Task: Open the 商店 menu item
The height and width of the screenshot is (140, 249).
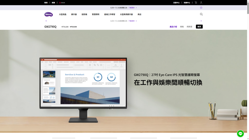Action: coord(140,14)
